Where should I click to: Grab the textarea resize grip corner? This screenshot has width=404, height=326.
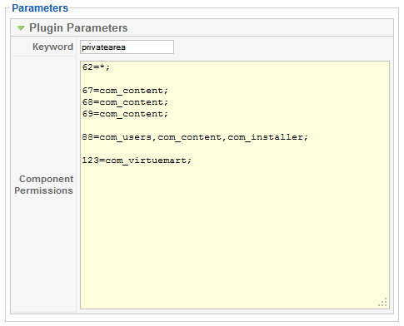pyautogui.click(x=383, y=302)
